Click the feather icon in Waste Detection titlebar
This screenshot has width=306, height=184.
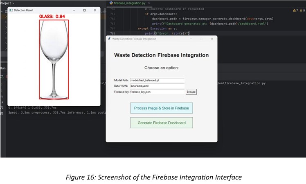point(109,39)
